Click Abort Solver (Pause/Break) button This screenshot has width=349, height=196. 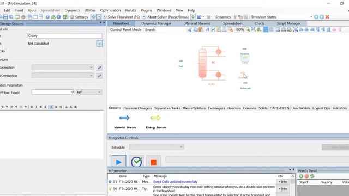[165, 17]
